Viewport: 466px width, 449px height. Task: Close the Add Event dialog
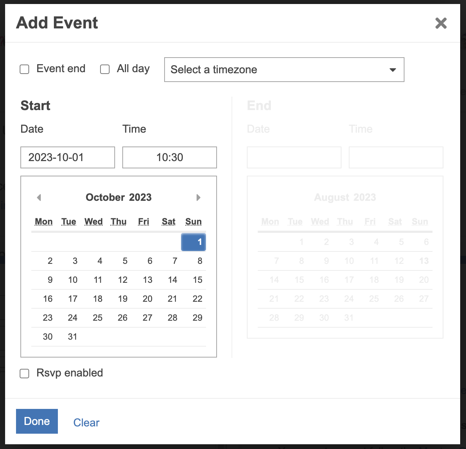point(441,23)
